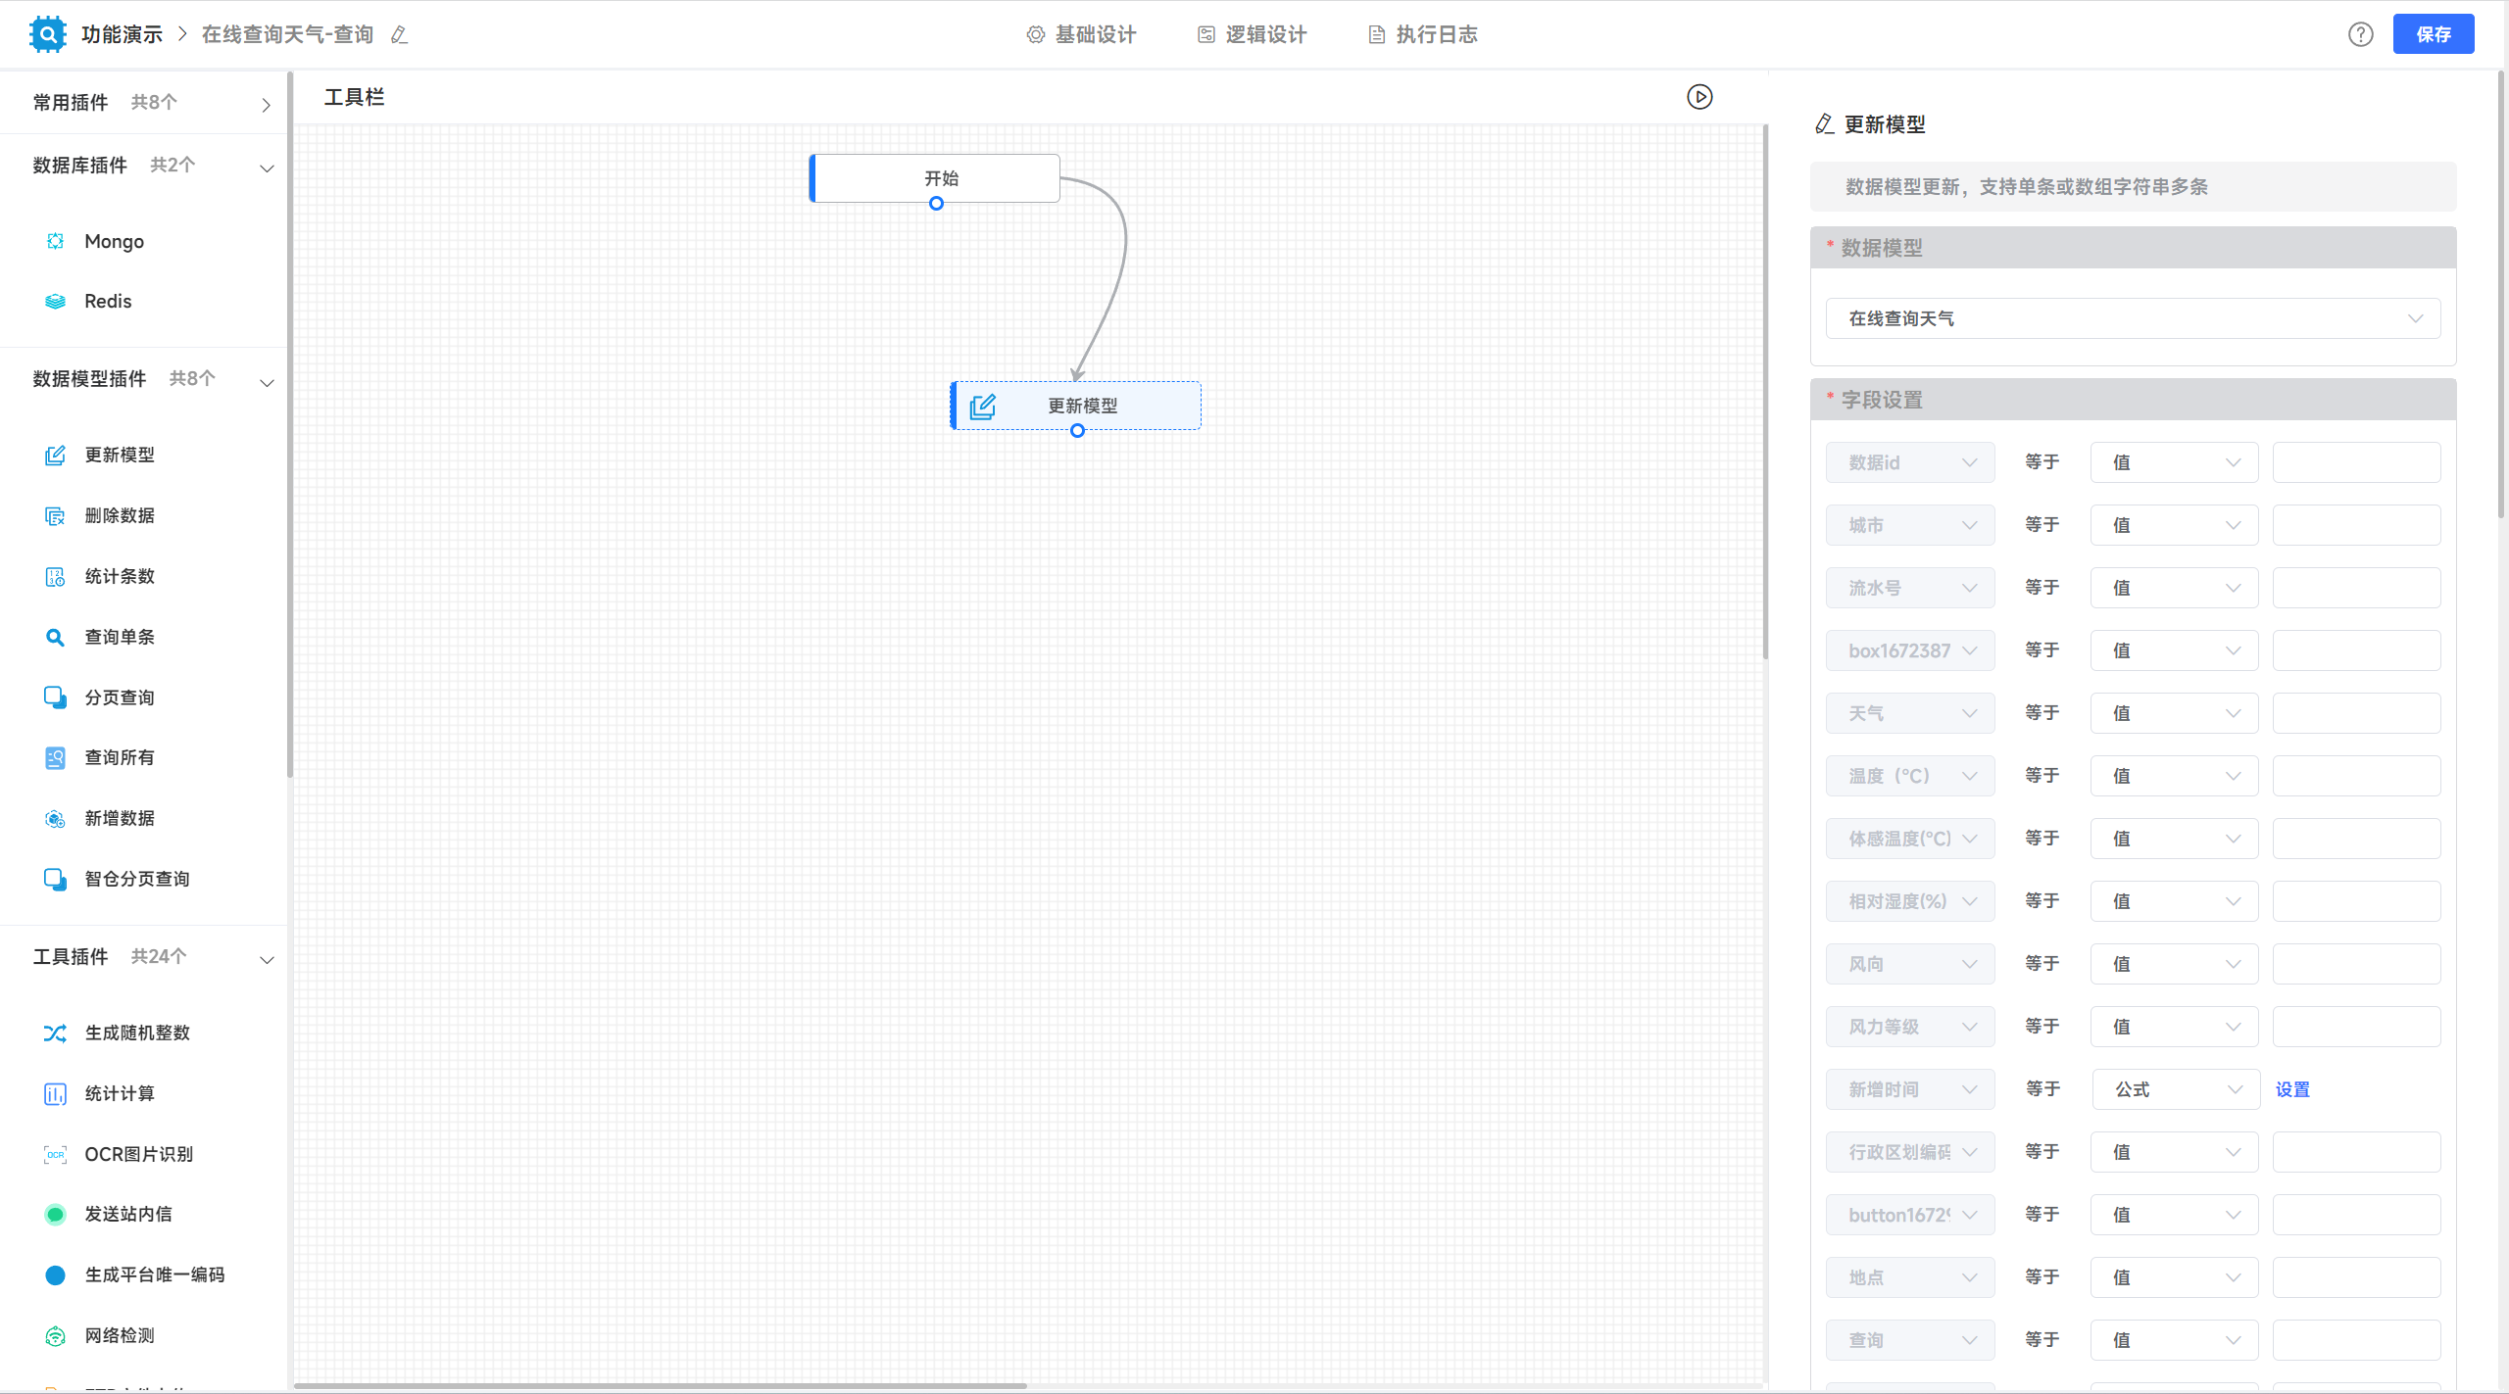Collapse the 数据模型插件 section
Viewport: 2509px width, 1394px height.
click(x=266, y=382)
